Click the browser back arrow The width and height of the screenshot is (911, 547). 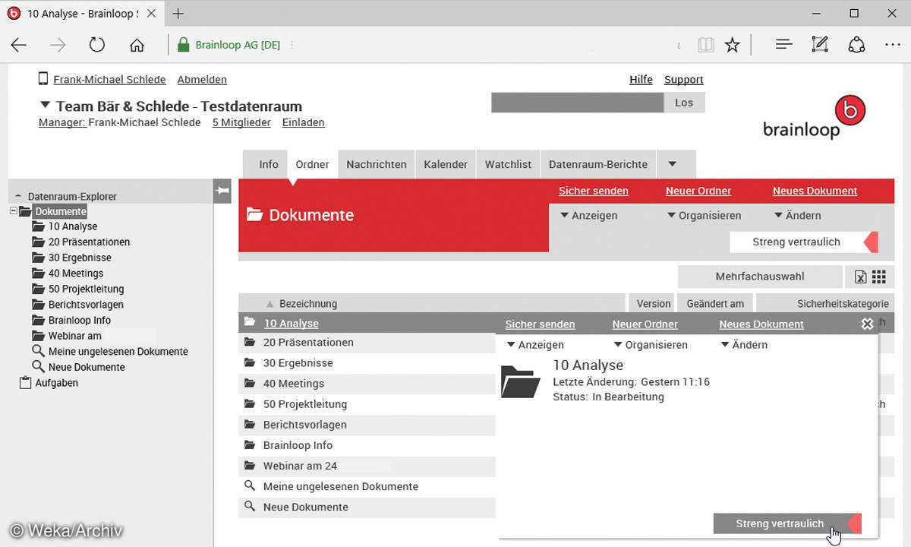pos(19,45)
